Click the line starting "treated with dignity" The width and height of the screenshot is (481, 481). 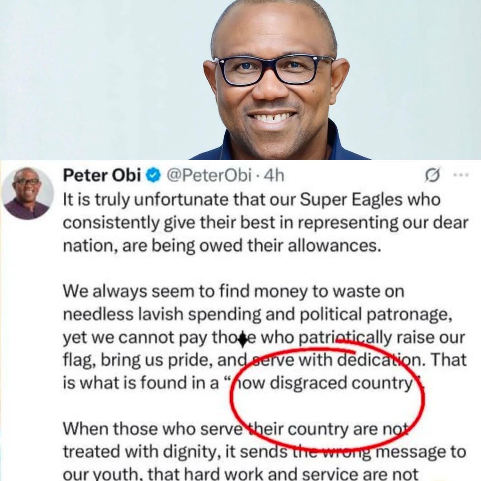(264, 452)
